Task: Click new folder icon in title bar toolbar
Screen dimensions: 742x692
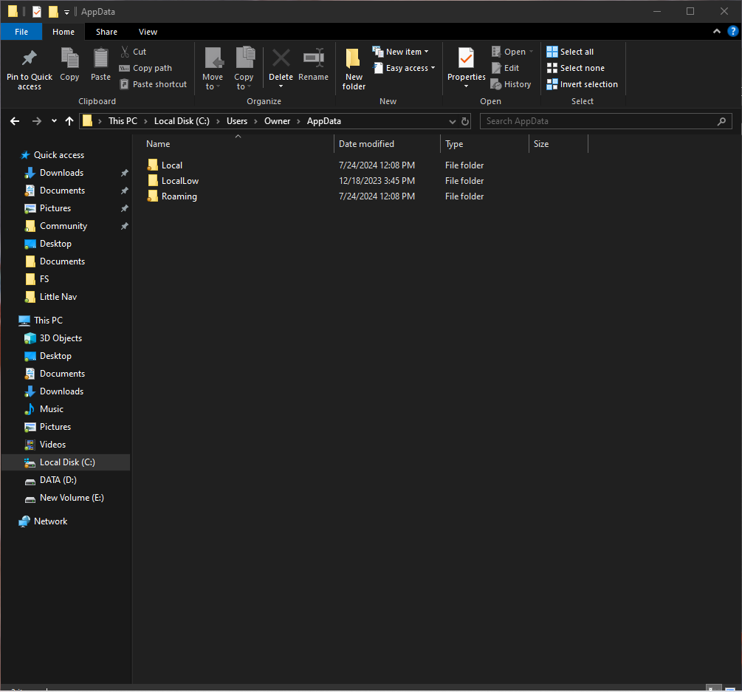Action: pos(53,11)
